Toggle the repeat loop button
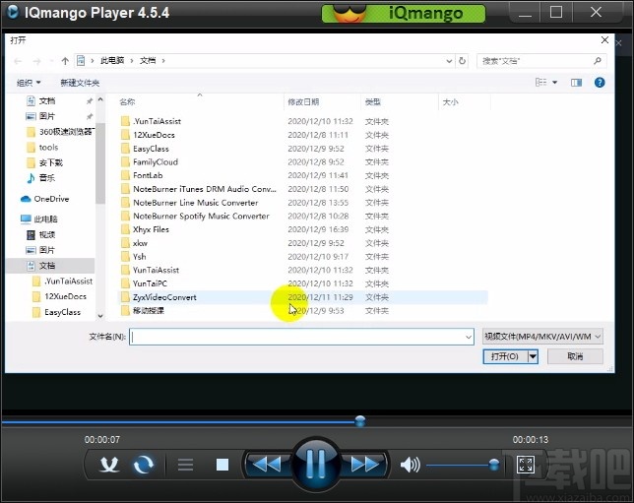Screen dimensions: 634x503 [144, 465]
